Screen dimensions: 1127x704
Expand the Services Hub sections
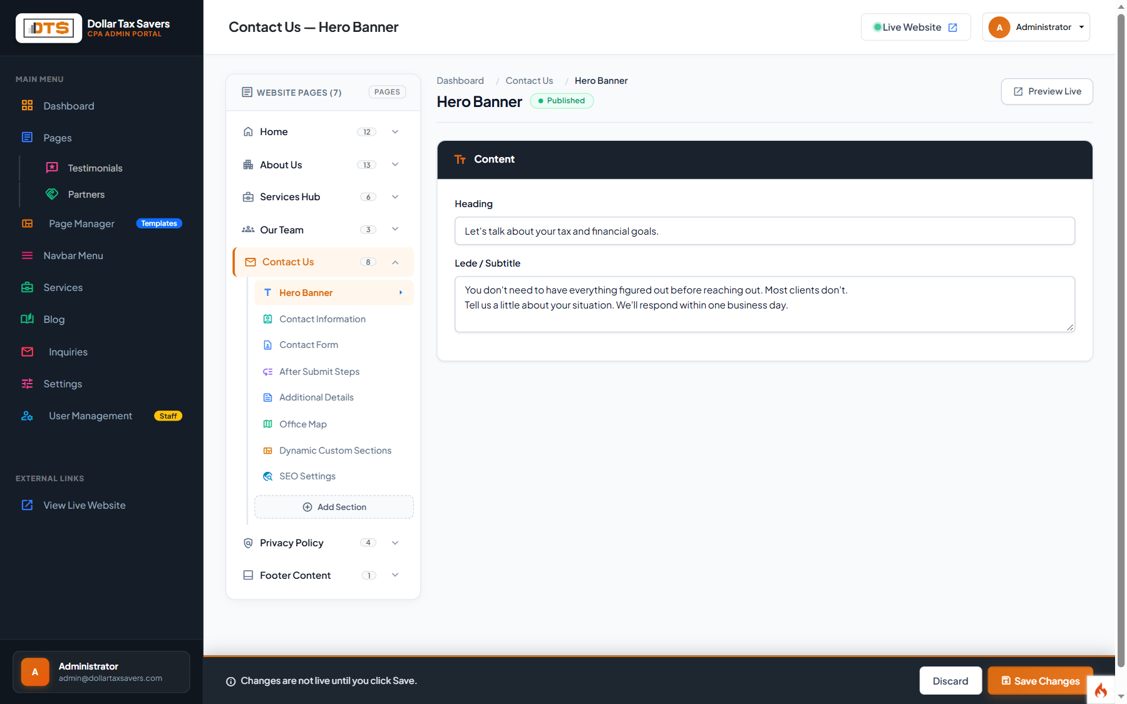(x=395, y=196)
